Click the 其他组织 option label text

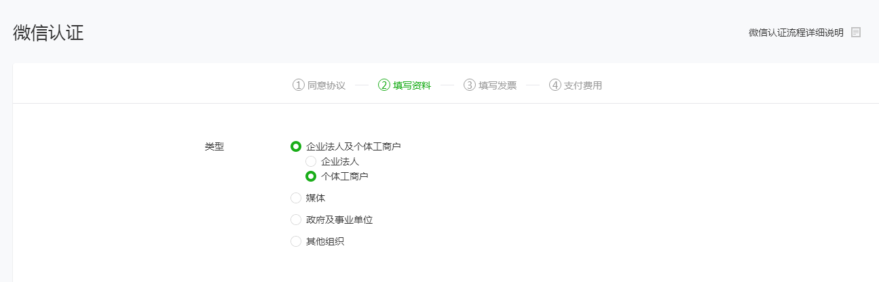point(325,241)
